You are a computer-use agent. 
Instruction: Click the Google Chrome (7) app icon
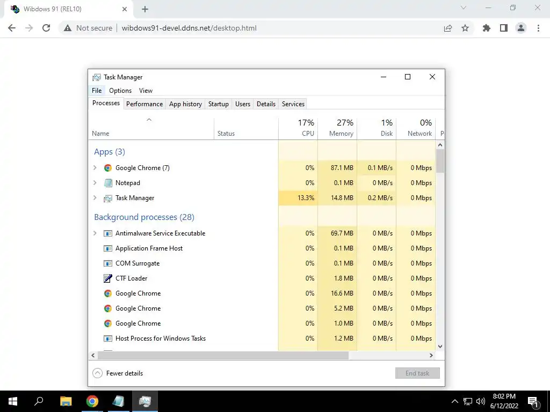pos(107,168)
